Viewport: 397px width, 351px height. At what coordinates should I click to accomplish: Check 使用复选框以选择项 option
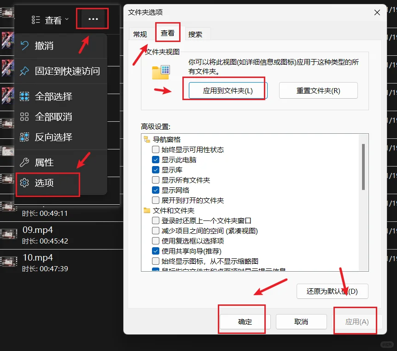point(156,241)
